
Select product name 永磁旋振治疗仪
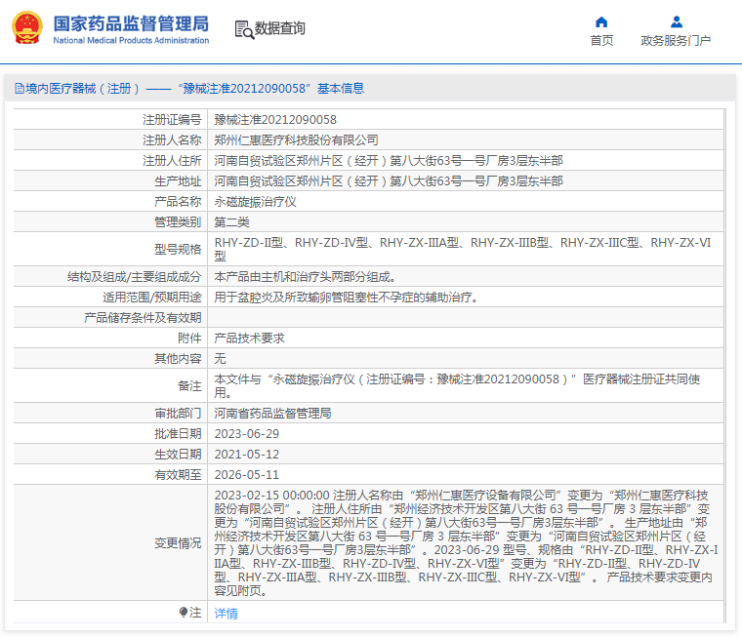pos(255,202)
